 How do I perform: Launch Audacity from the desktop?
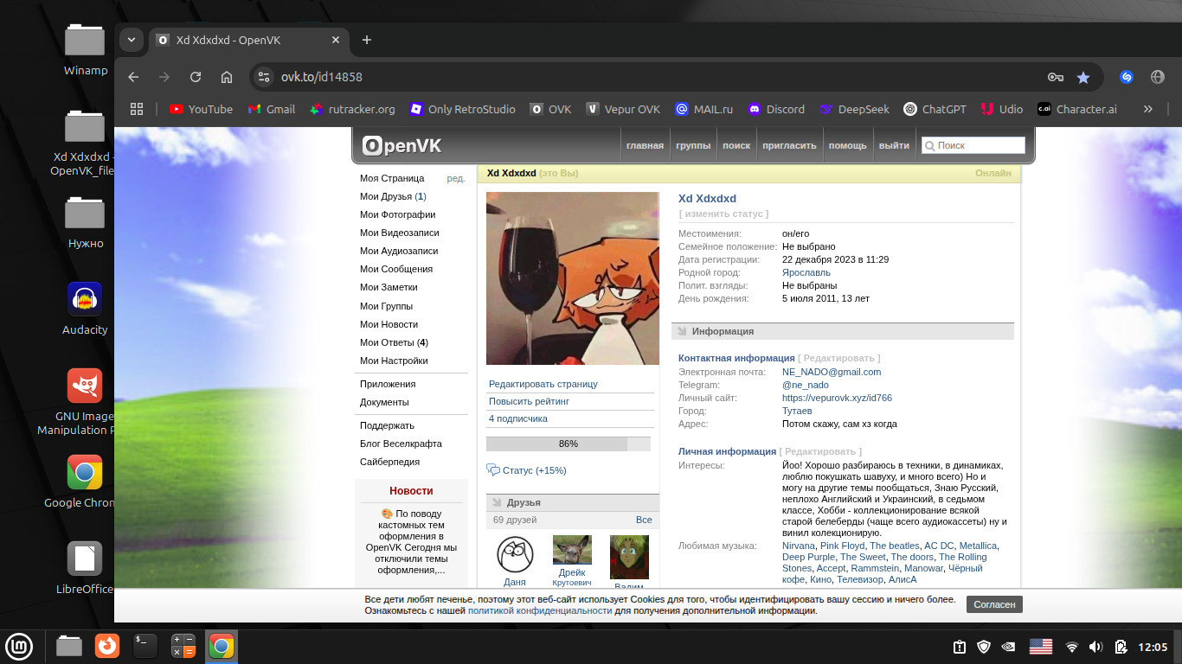tap(85, 300)
